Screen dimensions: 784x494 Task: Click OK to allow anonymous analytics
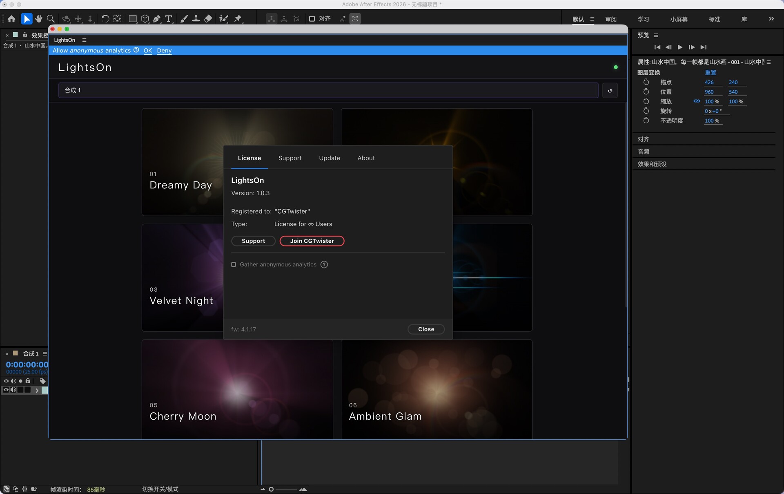coord(148,51)
